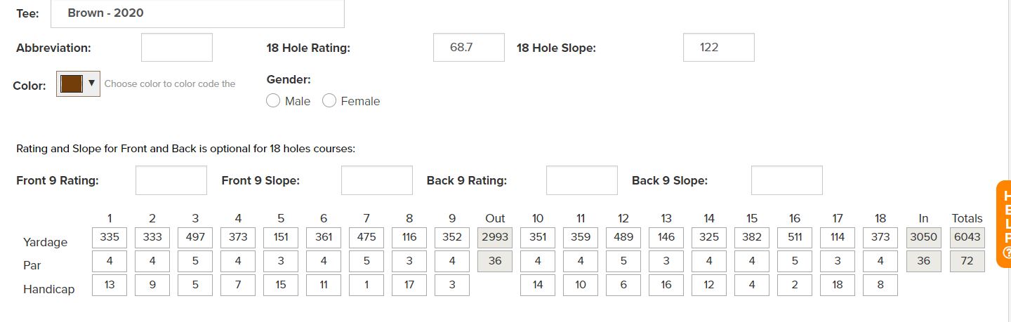Edit hole 12 par field
Image resolution: width=1011 pixels, height=322 pixels.
click(x=623, y=261)
